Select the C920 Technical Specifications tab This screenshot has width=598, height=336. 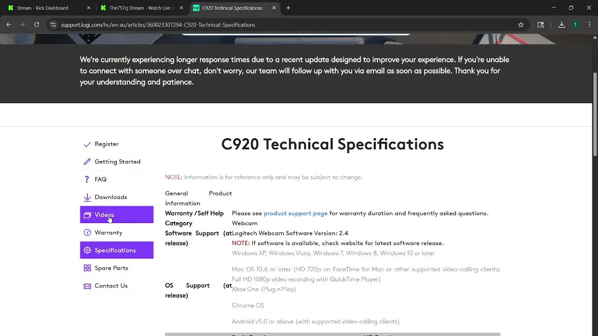coord(235,8)
